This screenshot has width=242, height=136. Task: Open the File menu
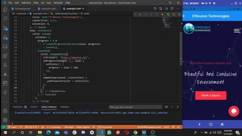pos(10,3)
